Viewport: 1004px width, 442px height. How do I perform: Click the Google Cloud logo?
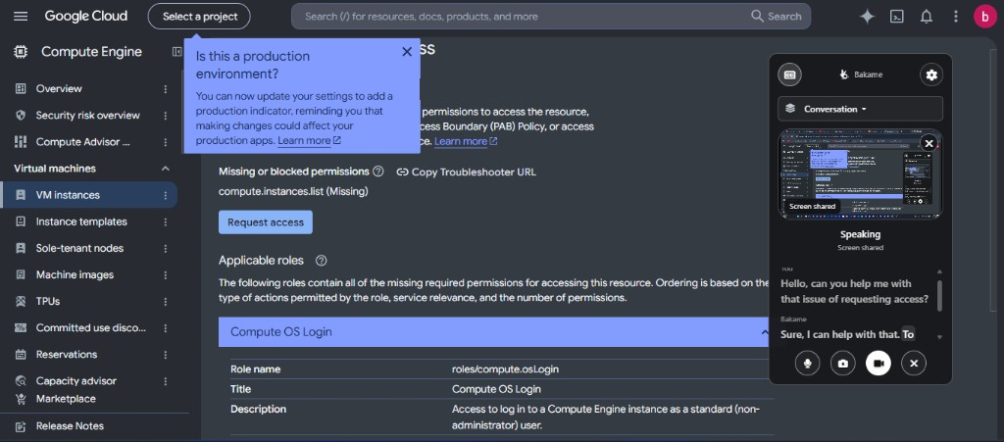[x=86, y=16]
